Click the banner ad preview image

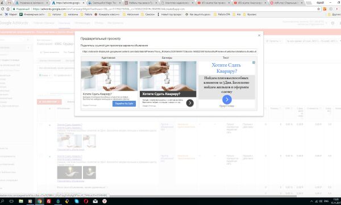168,76
